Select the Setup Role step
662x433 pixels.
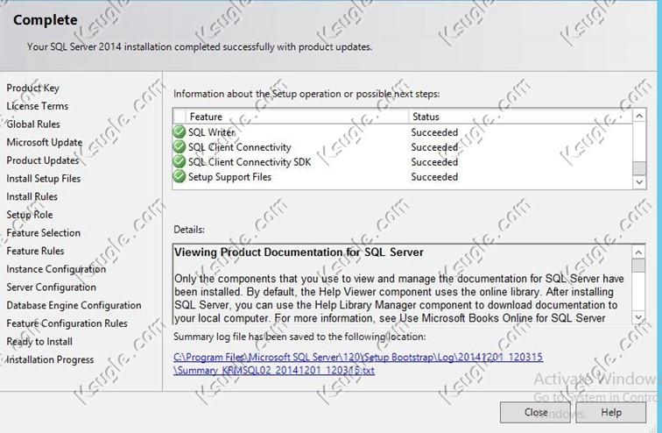30,215
